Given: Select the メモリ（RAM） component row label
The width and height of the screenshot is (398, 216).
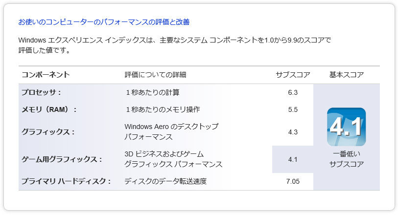Looking at the screenshot, I should click(x=49, y=109).
